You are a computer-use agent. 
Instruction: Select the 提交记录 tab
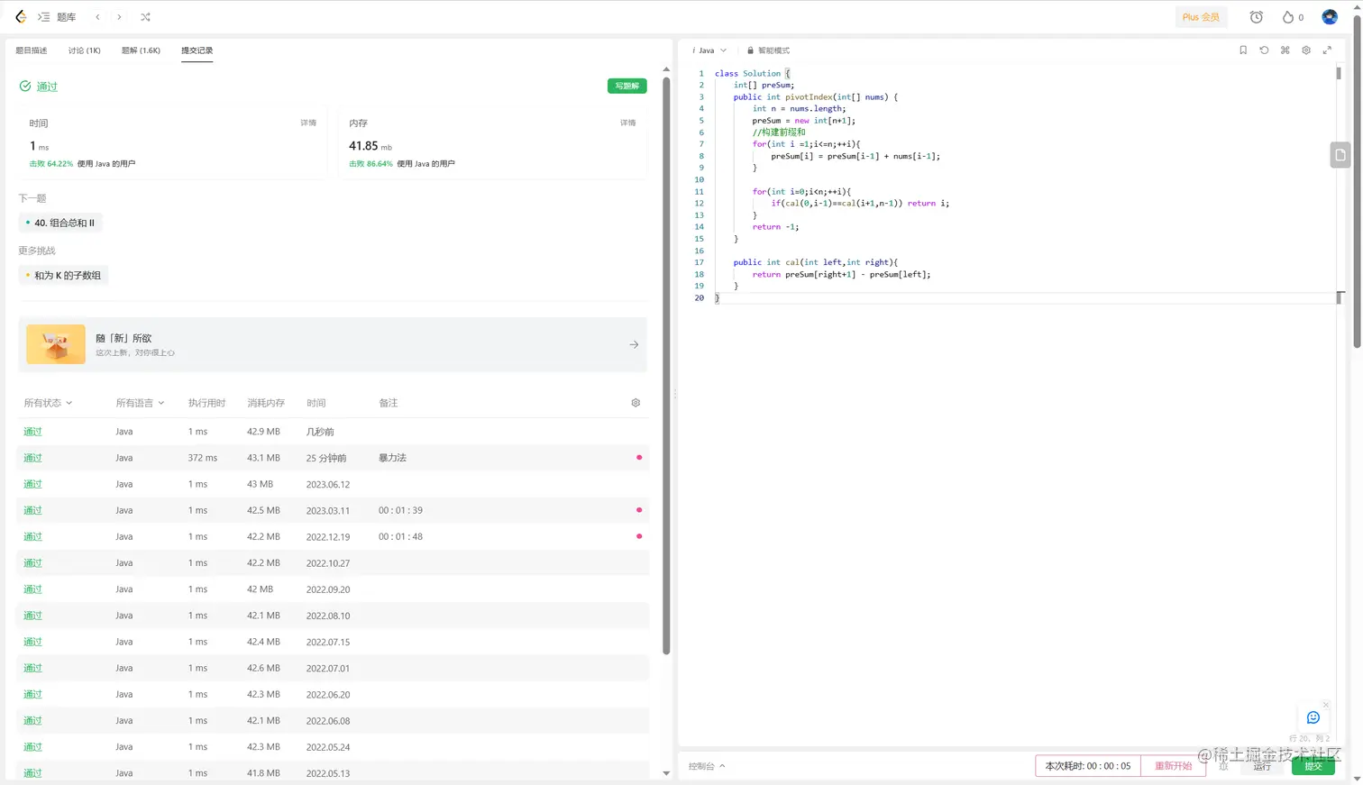point(197,50)
